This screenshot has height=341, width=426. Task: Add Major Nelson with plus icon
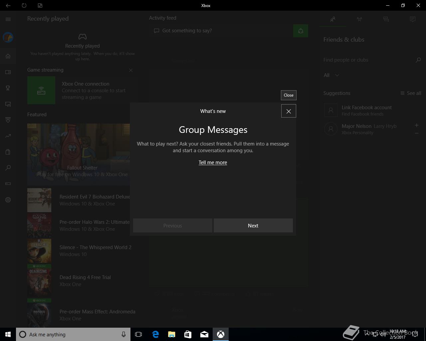click(x=417, y=125)
